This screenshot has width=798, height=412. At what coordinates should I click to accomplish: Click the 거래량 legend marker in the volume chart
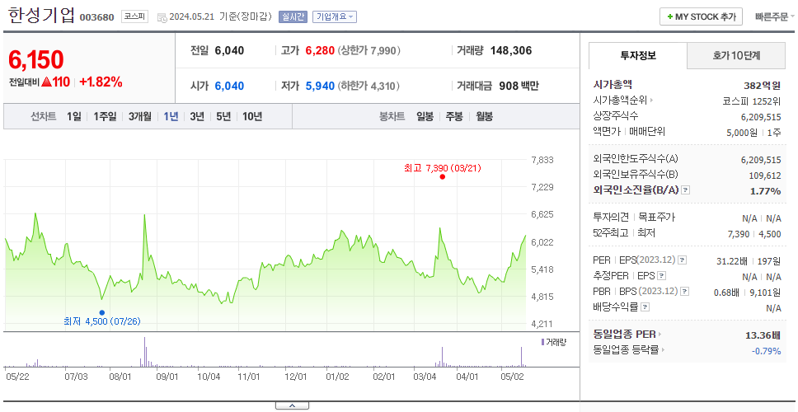click(543, 342)
